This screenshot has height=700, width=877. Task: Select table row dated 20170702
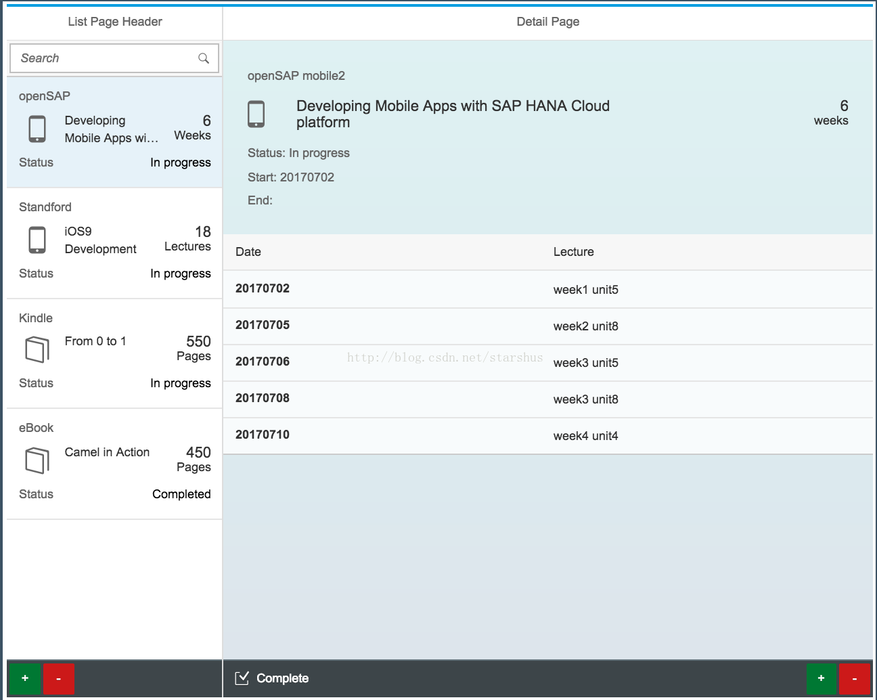[547, 289]
